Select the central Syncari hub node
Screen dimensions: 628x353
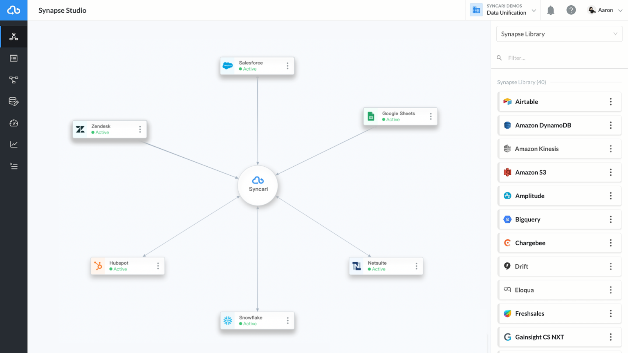[258, 185]
